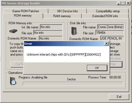The image size is (132, 103).
Task: Minimize the MX Series storage loader window
Action: click(x=119, y=3)
